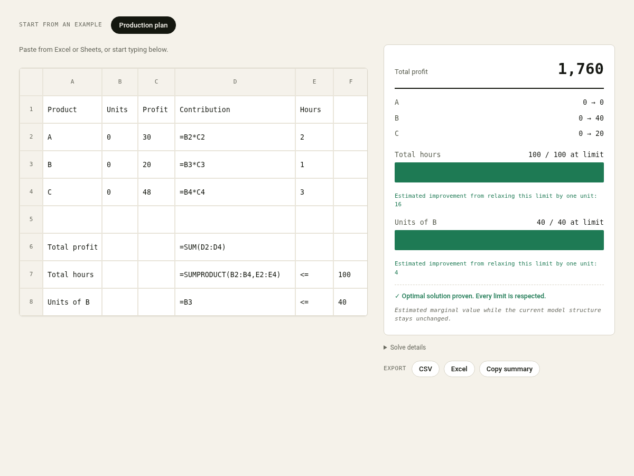Click the 1,760 total profit value

pyautogui.click(x=581, y=69)
